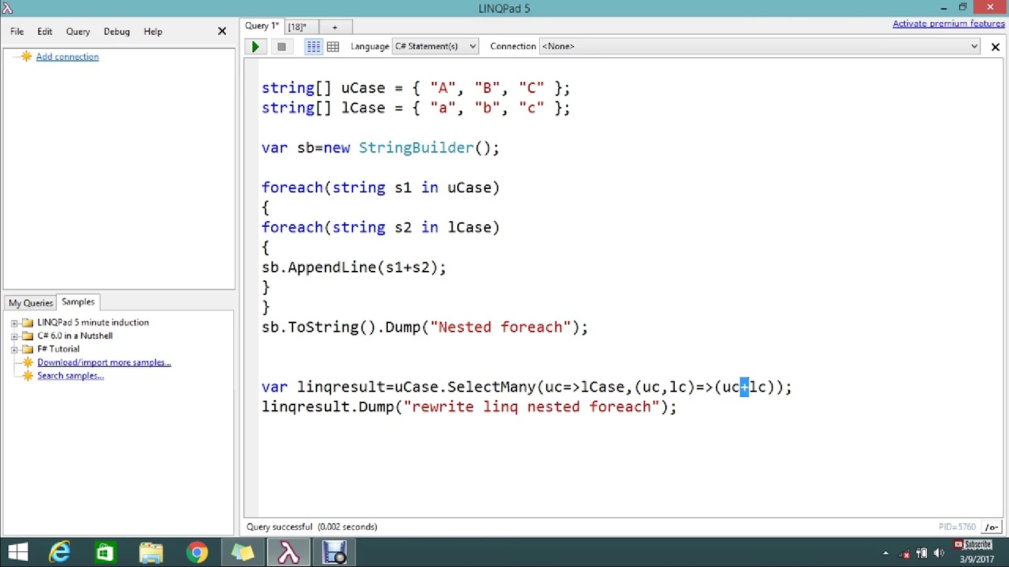The width and height of the screenshot is (1009, 567).
Task: Run the query with the green Execute arrow
Action: pyautogui.click(x=255, y=46)
